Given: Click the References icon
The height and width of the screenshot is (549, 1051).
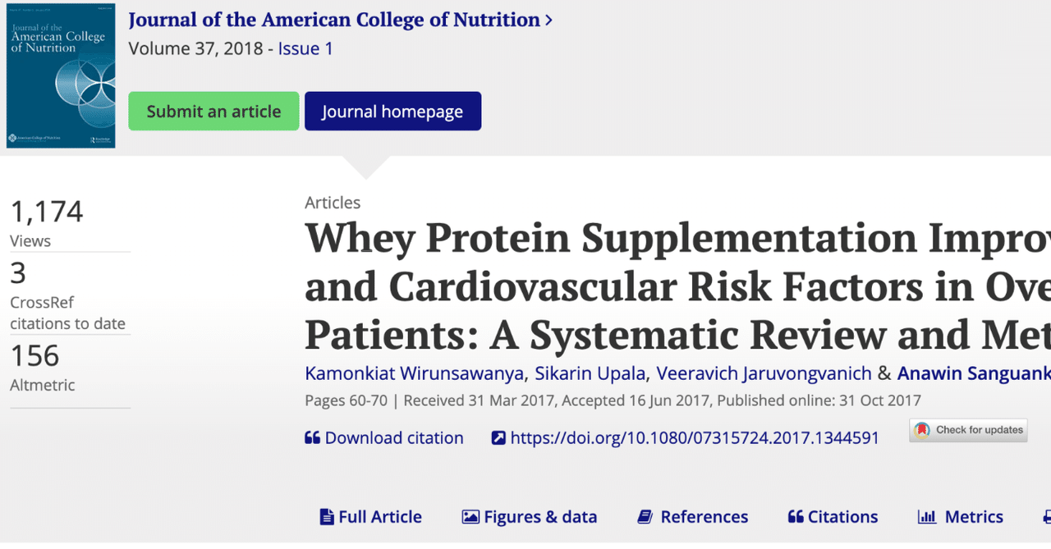Looking at the screenshot, I should point(645,517).
